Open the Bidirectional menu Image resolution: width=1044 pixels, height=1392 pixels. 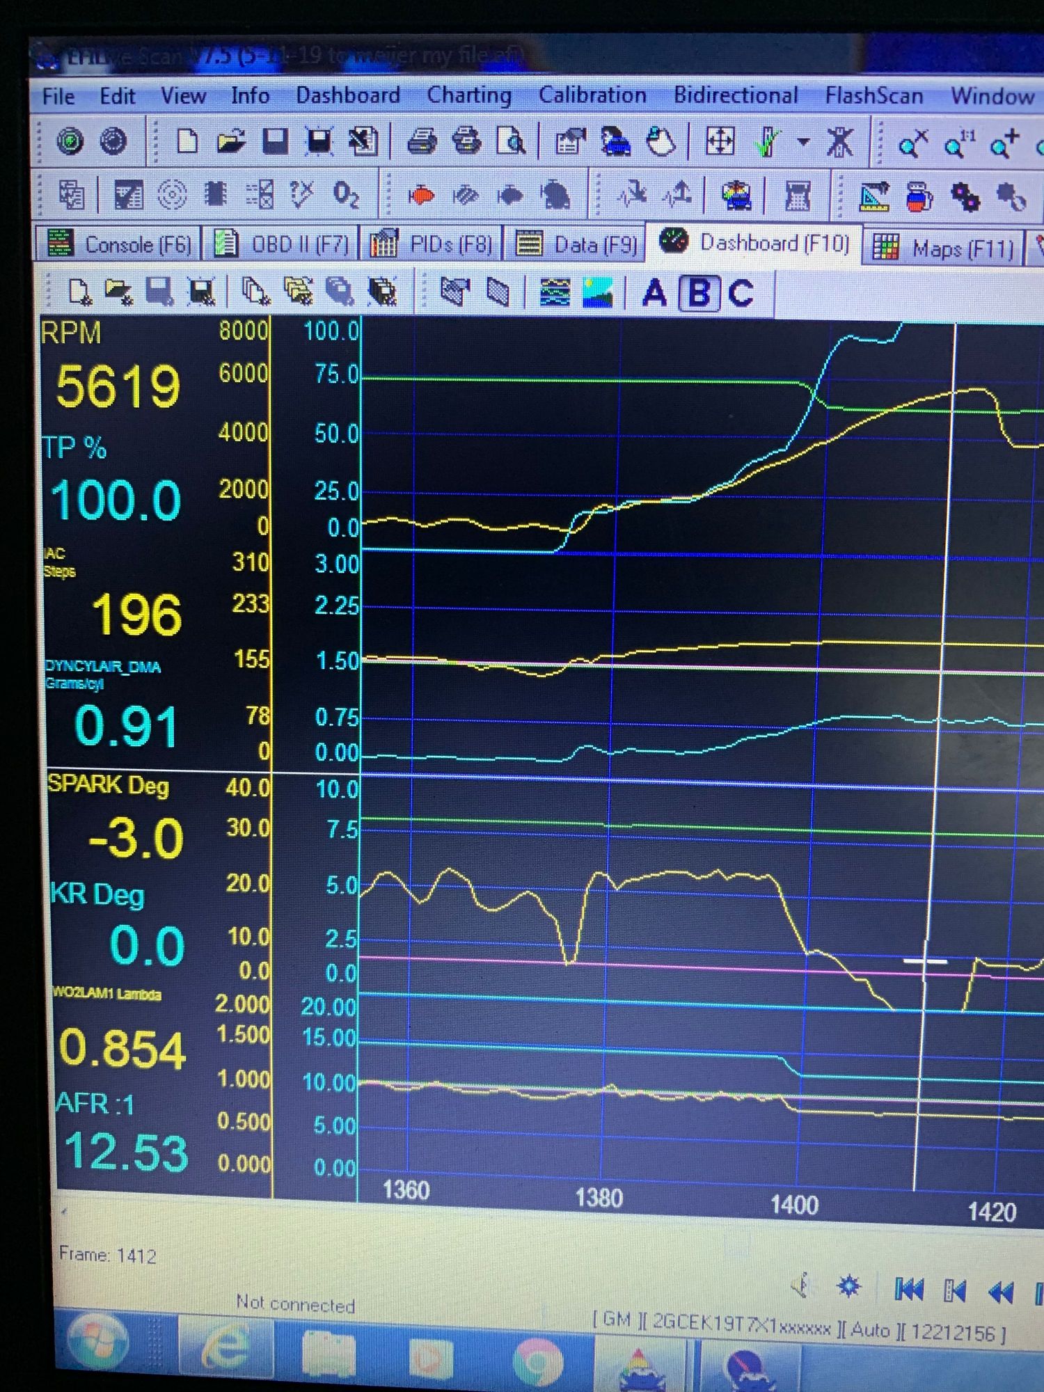(736, 95)
